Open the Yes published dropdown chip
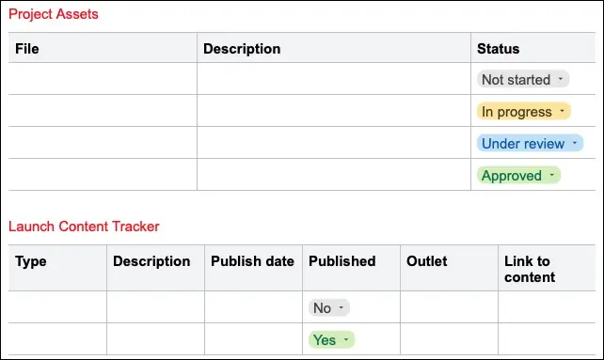The width and height of the screenshot is (604, 360). (x=331, y=339)
